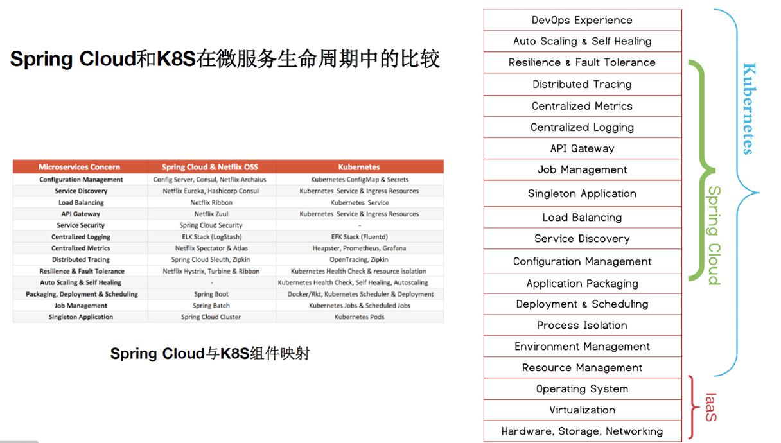
Task: Select 'Netflix Spectator & Atlas' cell
Action: click(211, 248)
